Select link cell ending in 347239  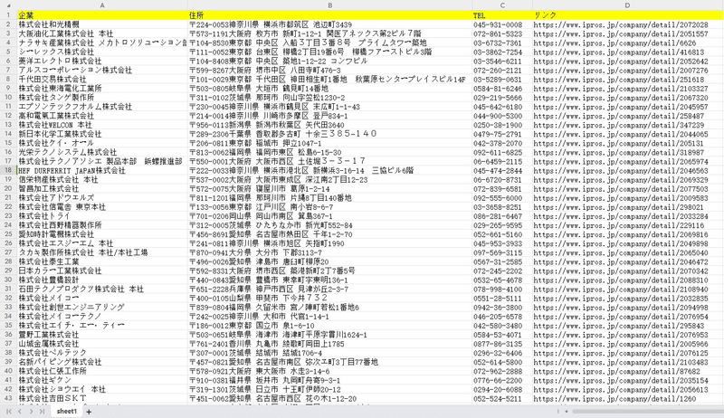click(628, 125)
